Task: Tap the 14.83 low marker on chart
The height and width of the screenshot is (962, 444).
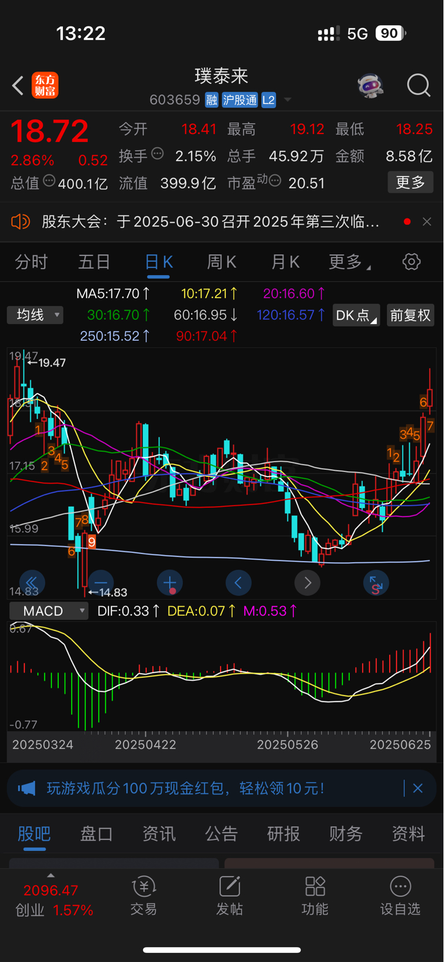Action: coord(107,592)
